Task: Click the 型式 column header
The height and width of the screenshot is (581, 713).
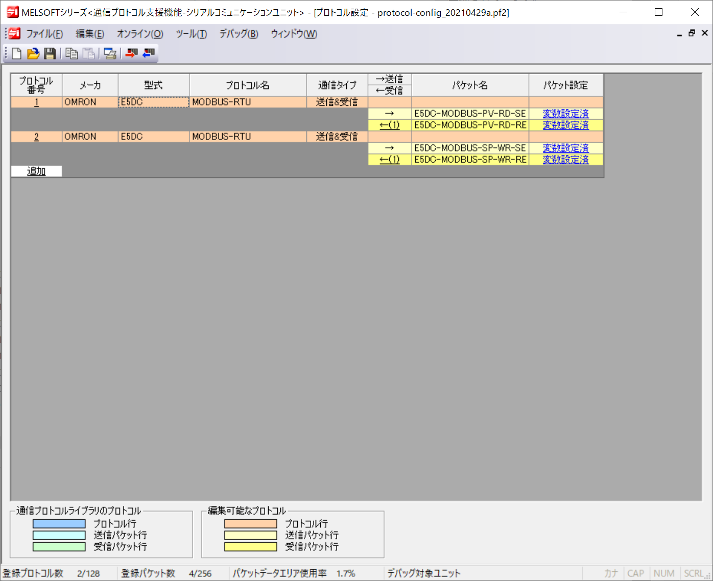Action: point(154,85)
